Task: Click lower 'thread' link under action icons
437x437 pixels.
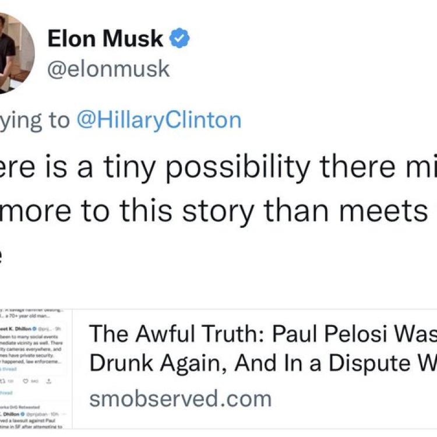Action: [6, 393]
